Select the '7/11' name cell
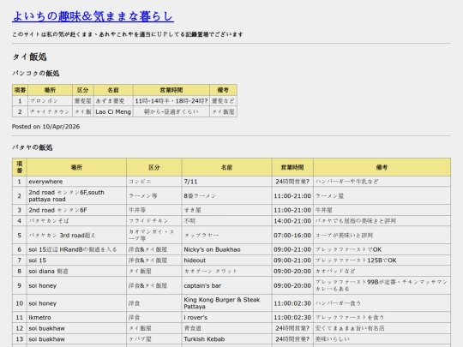This screenshot has width=463, height=347. coord(226,182)
